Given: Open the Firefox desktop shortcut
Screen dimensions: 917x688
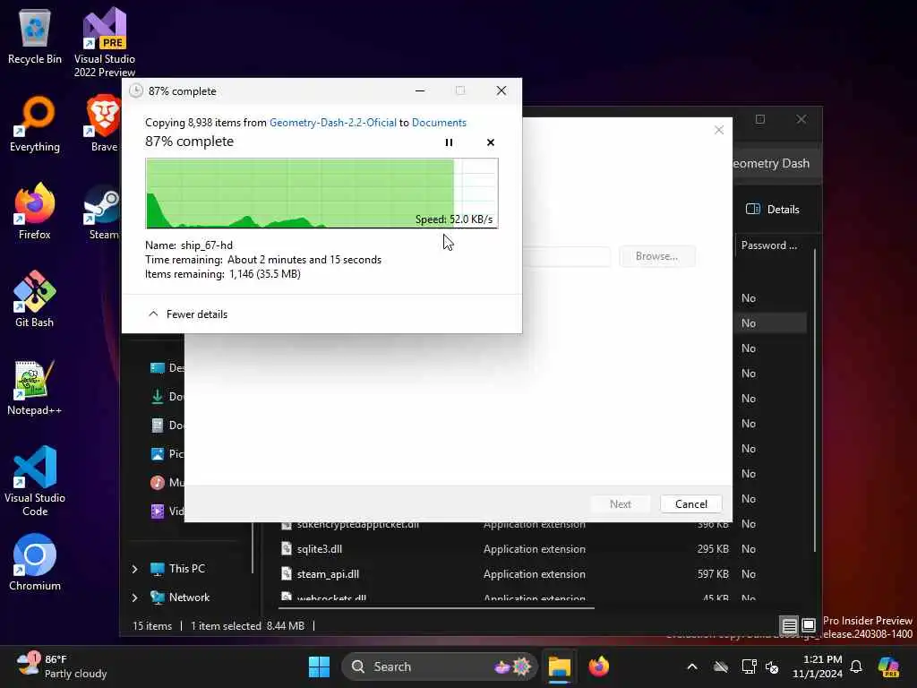Looking at the screenshot, I should (35, 211).
